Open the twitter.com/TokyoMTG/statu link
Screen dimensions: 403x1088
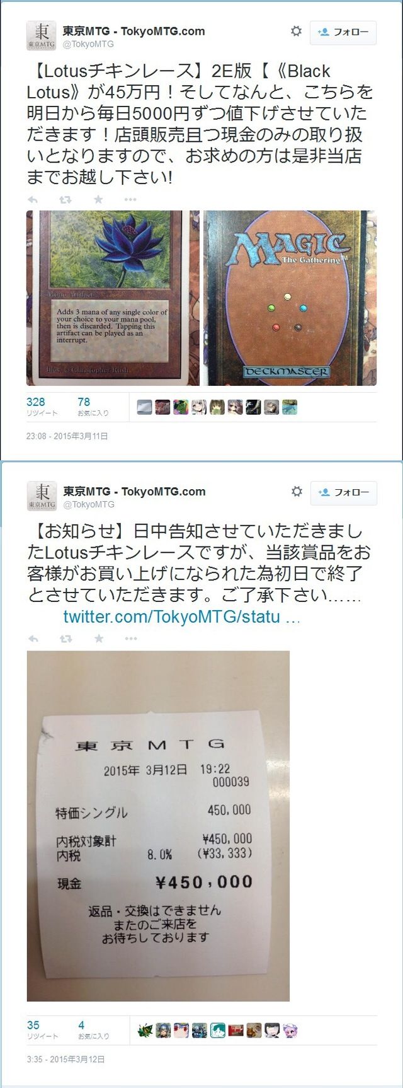[x=181, y=616]
